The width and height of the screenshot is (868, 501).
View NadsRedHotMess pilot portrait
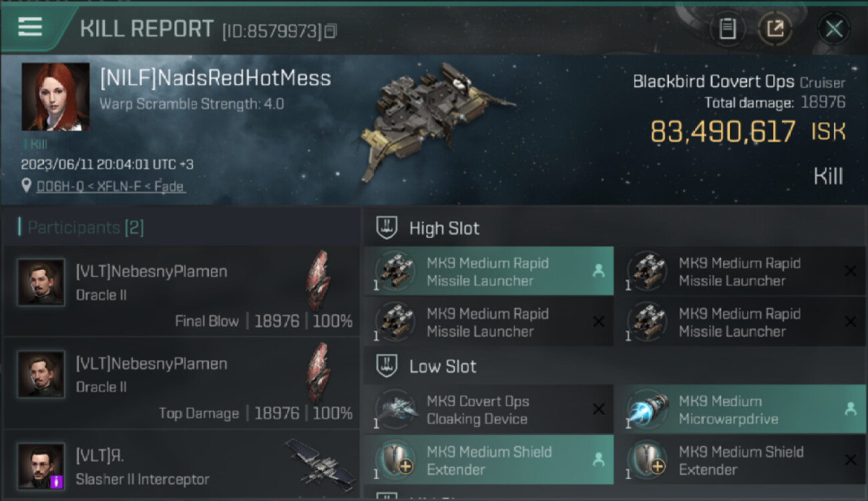coord(55,96)
